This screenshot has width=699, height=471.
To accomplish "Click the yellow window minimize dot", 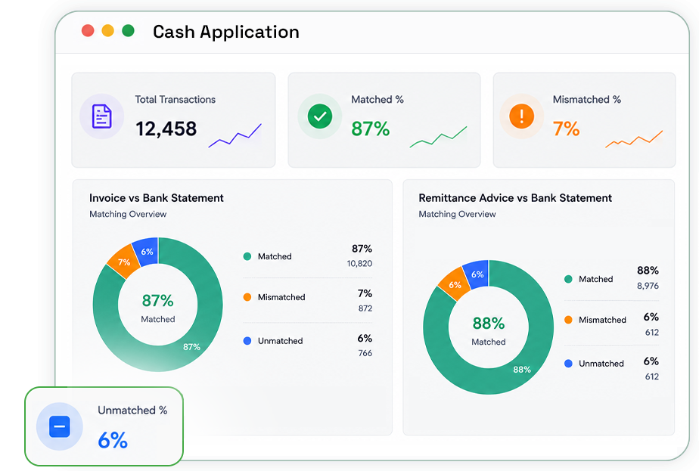I will (x=108, y=31).
